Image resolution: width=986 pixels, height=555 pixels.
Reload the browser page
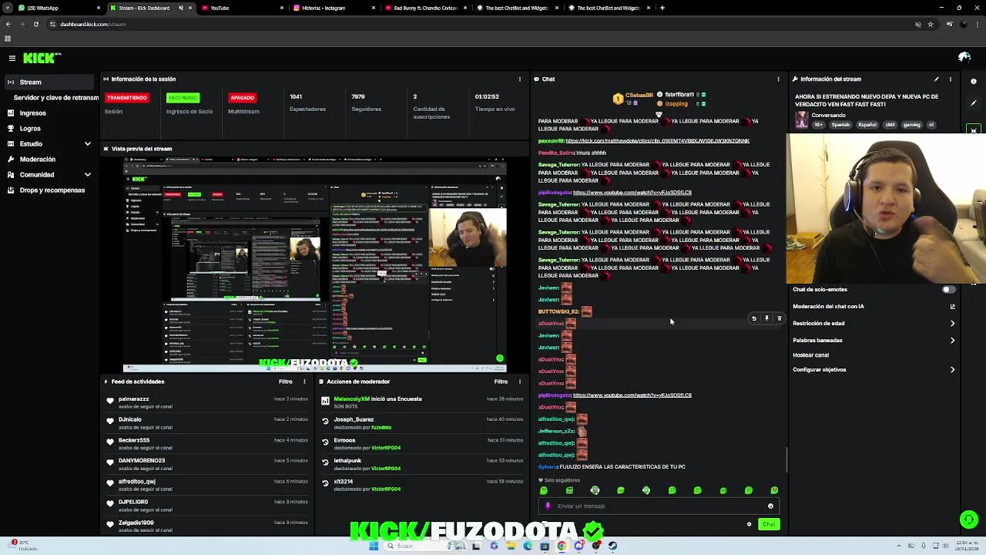[x=35, y=24]
